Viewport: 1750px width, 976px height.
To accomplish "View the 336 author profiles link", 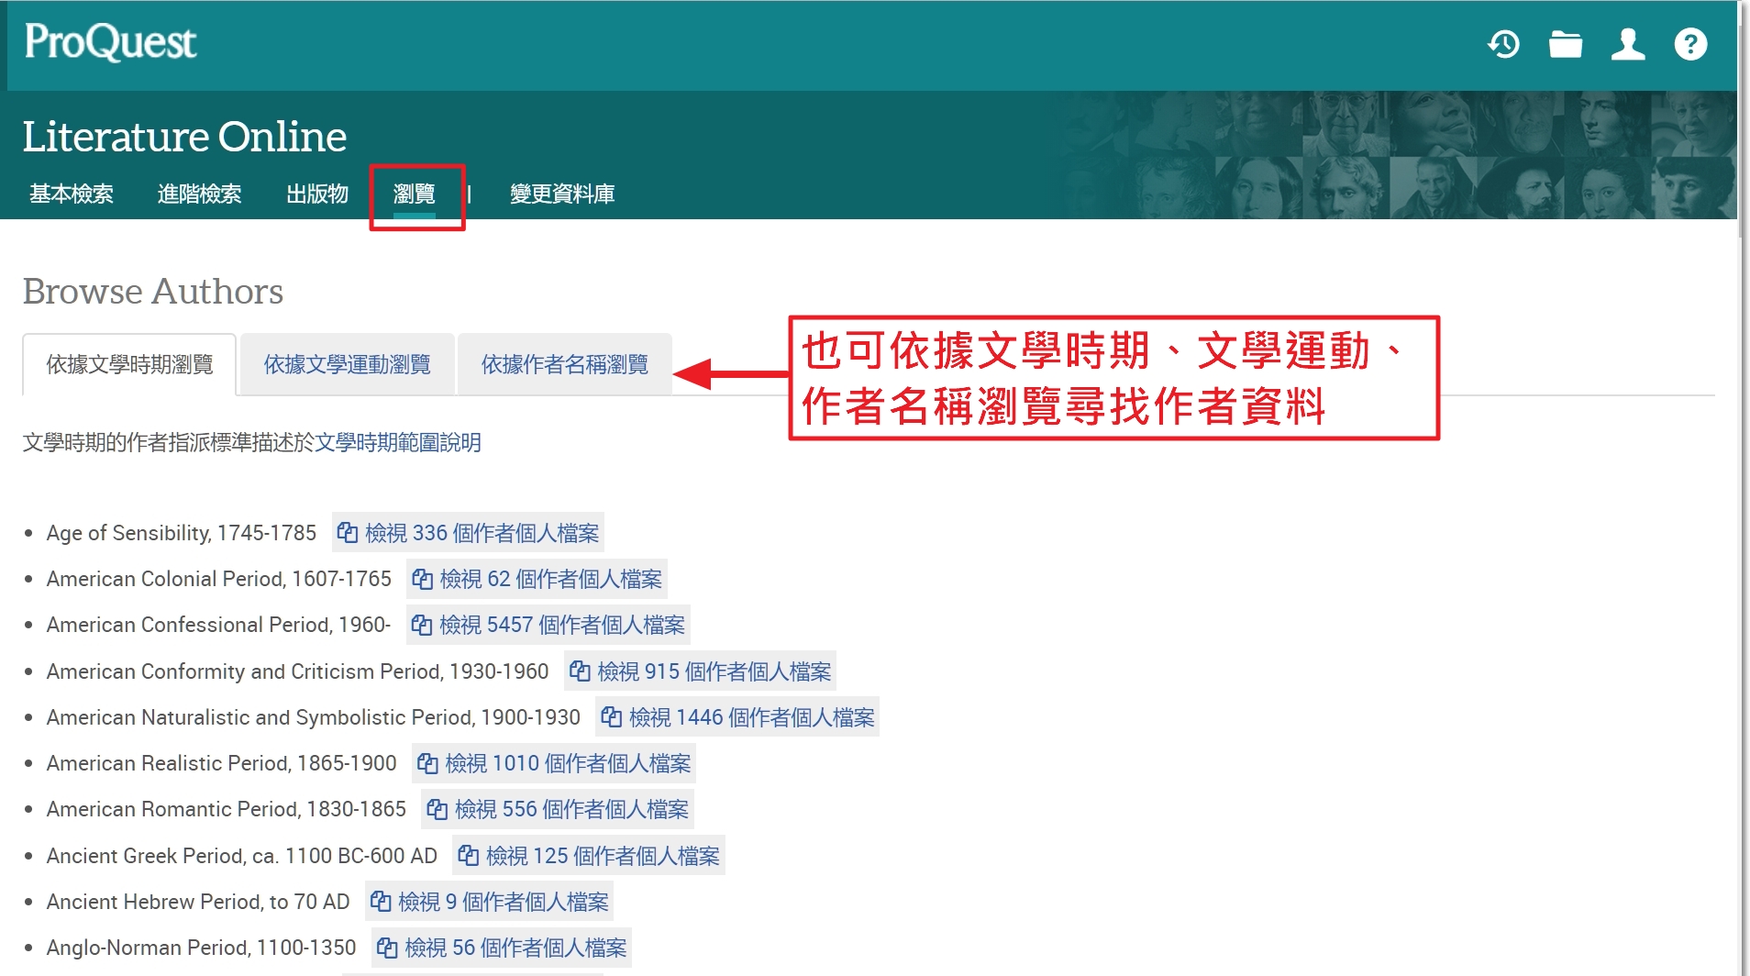I will click(x=468, y=533).
